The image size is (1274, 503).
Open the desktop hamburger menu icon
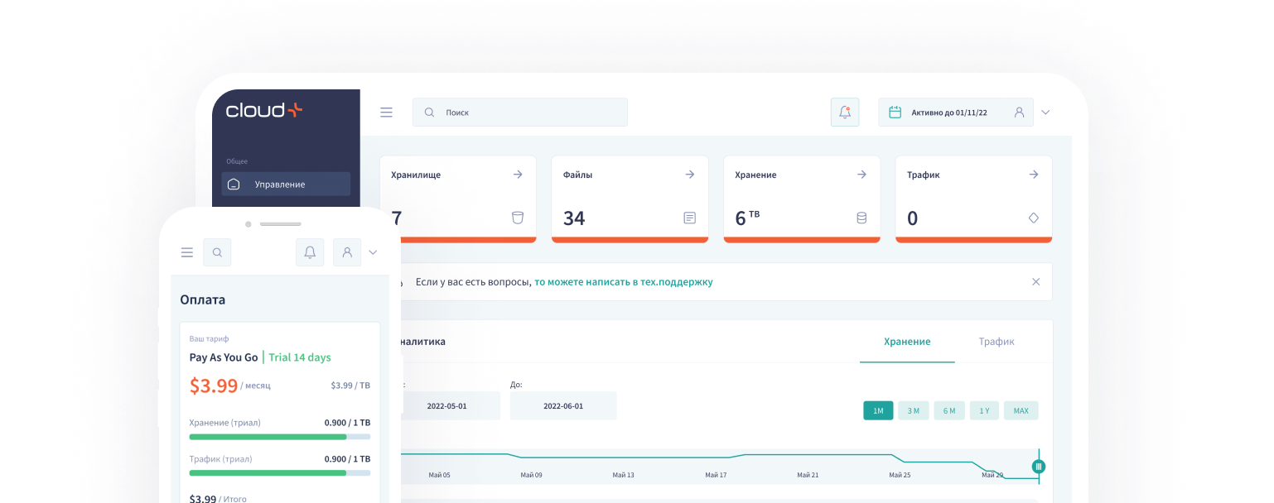[386, 113]
